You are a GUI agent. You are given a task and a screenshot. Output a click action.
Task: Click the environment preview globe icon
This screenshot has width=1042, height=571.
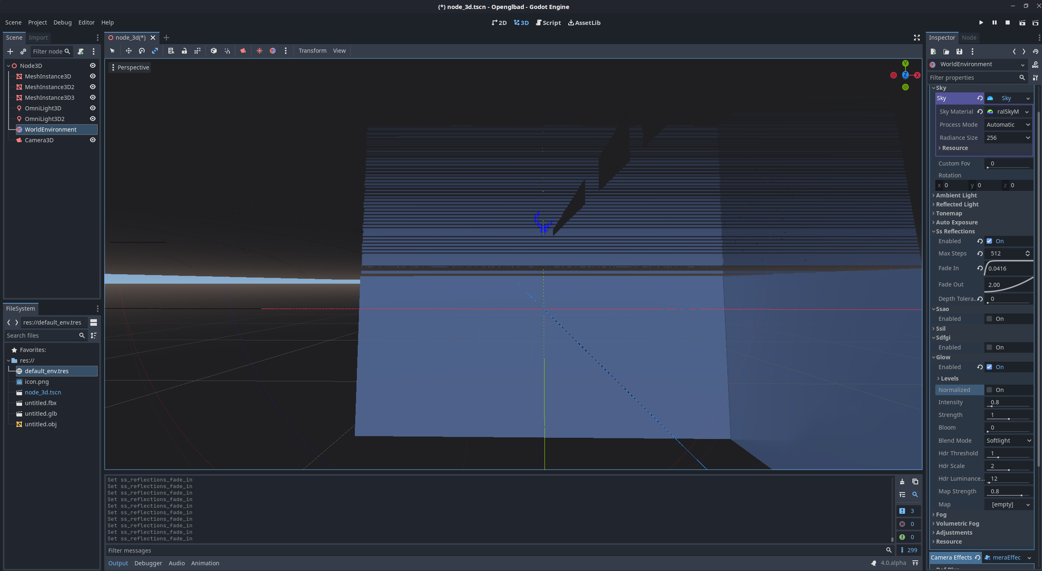point(273,51)
